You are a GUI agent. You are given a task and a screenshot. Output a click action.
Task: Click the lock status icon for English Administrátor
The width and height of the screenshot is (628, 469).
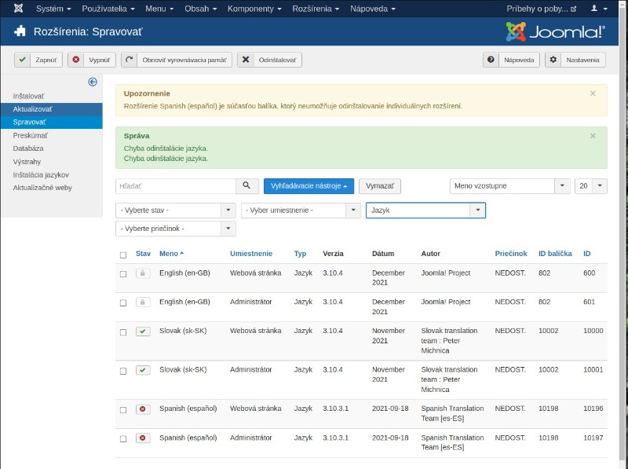coord(143,302)
